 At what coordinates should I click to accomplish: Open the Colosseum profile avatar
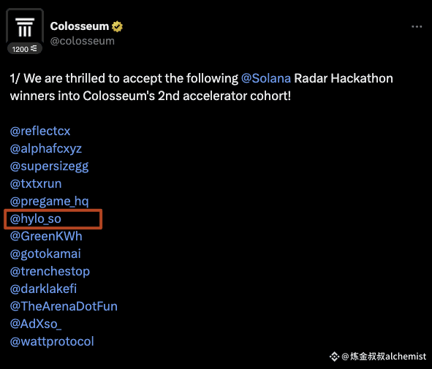(25, 27)
